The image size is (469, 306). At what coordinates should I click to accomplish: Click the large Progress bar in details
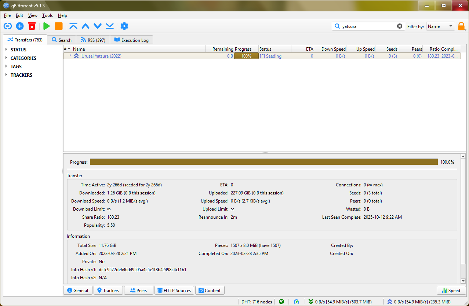(264, 162)
